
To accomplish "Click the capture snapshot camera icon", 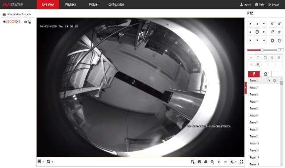I will click(x=199, y=162).
